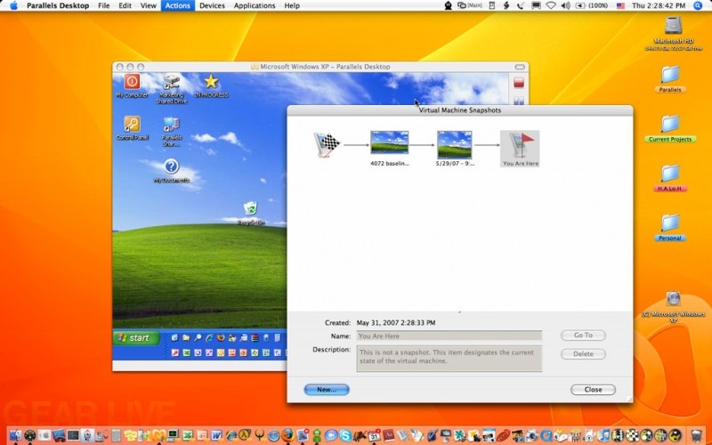
Task: Click Internet Explorer icon in XP quick launch
Action: [209, 338]
